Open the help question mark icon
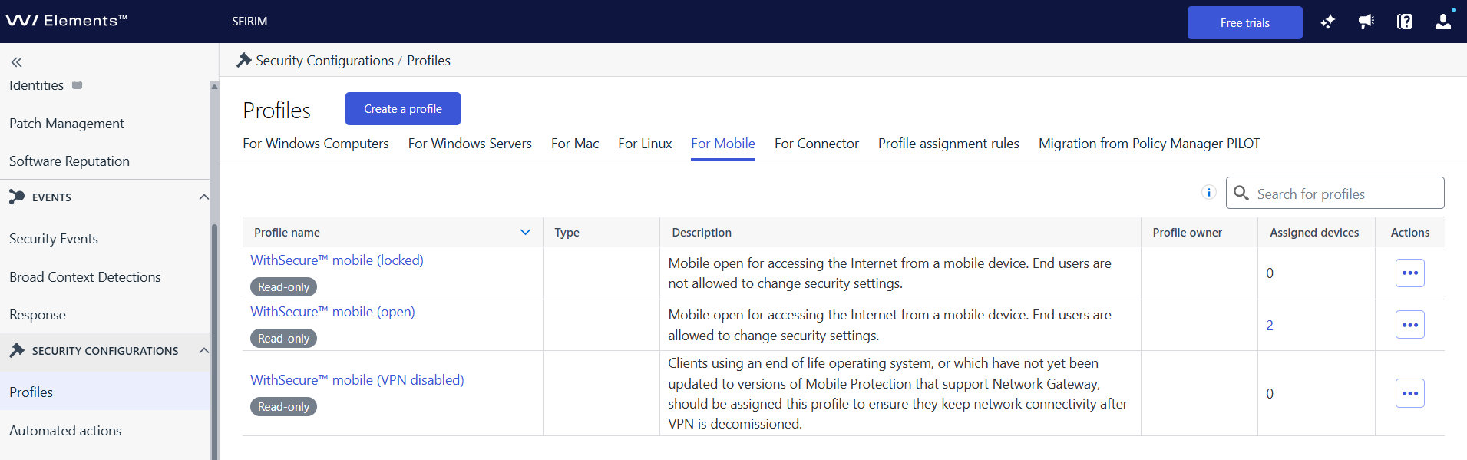 point(1404,22)
